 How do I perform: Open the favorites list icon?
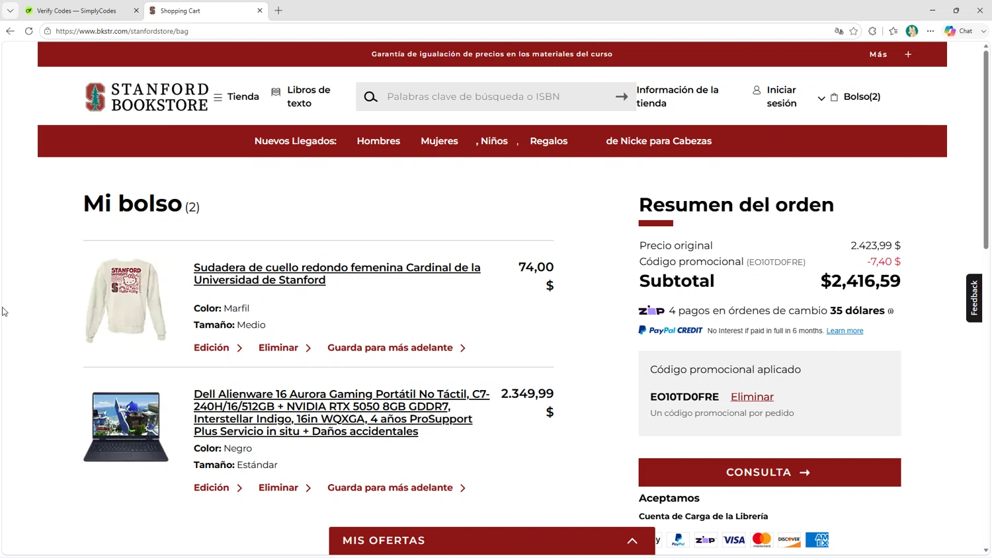893,31
